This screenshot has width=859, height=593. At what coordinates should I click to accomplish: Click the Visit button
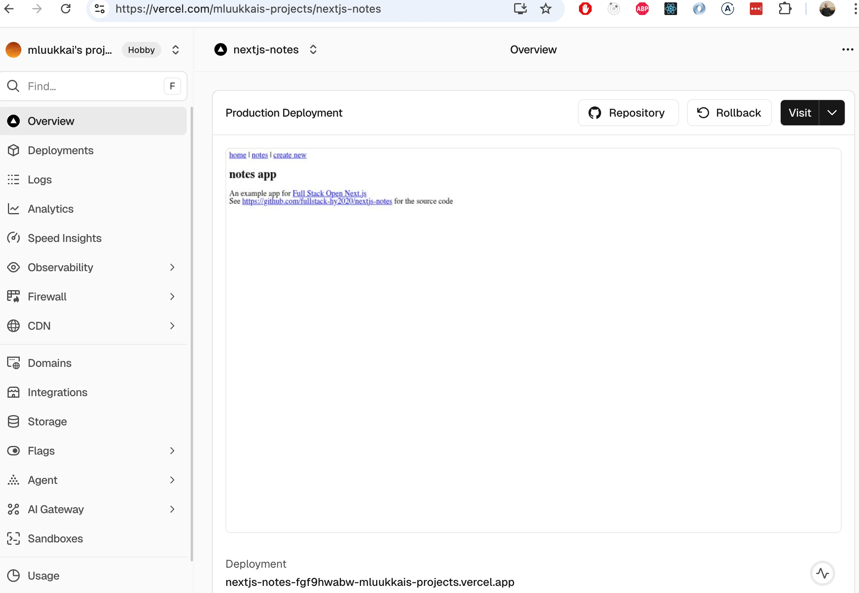coord(800,113)
